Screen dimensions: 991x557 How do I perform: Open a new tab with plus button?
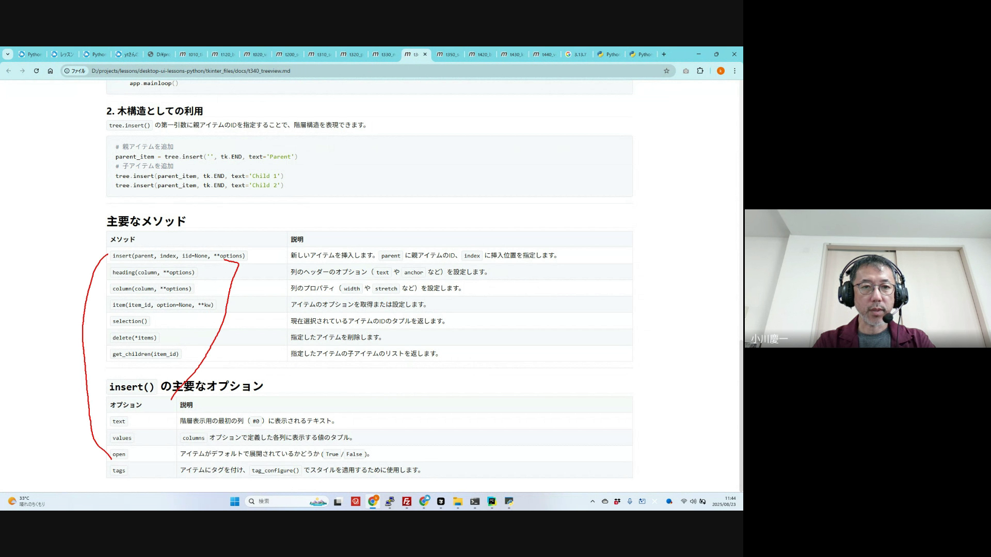(664, 54)
